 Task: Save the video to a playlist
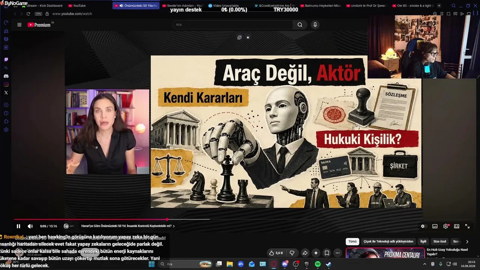pyautogui.click(x=327, y=253)
